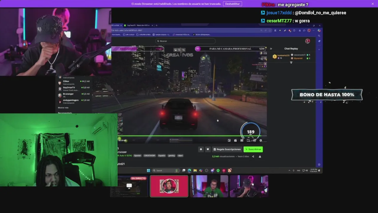Screen dimensions: 378x213
Task: Open Microsoft Edge from the taskbar
Action: tap(189, 170)
